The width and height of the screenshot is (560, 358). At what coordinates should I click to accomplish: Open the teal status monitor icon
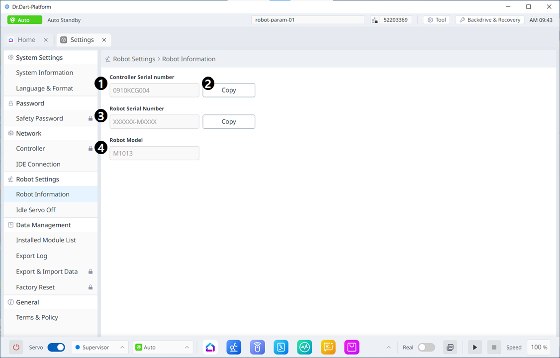304,347
